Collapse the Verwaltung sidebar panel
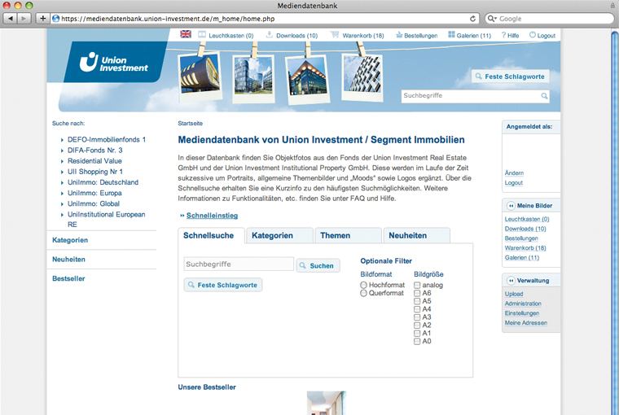619x415 pixels. [510, 281]
